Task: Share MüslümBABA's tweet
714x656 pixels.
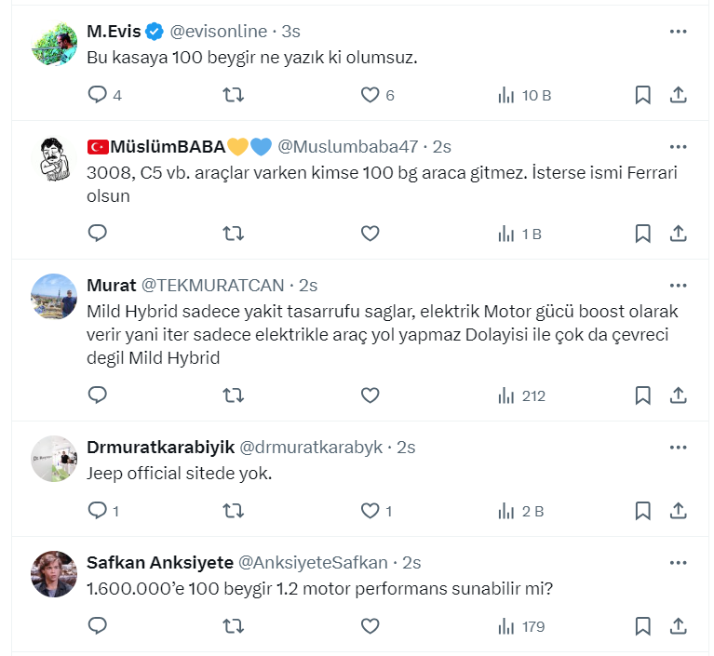Action: pos(679,234)
